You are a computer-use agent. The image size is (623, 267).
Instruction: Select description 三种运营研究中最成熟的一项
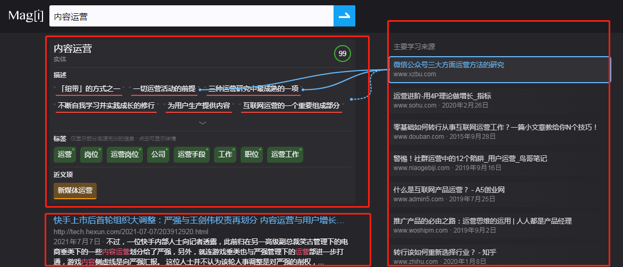(x=253, y=89)
